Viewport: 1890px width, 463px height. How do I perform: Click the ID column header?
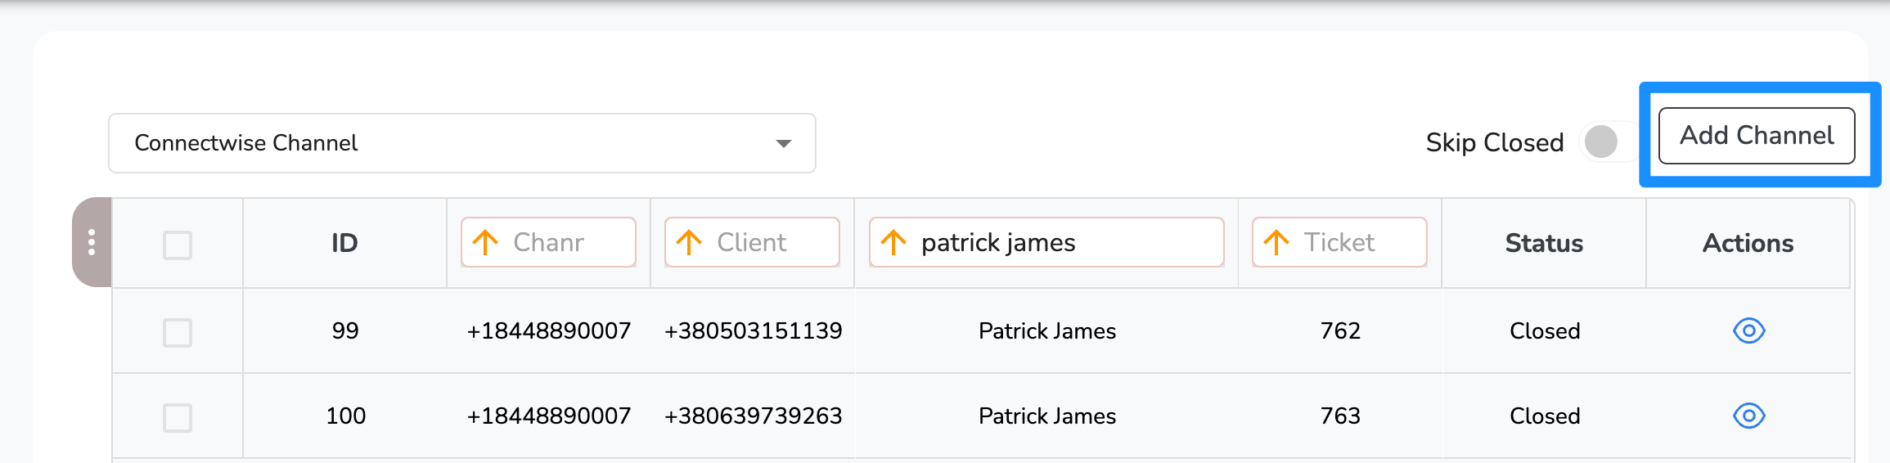[344, 243]
